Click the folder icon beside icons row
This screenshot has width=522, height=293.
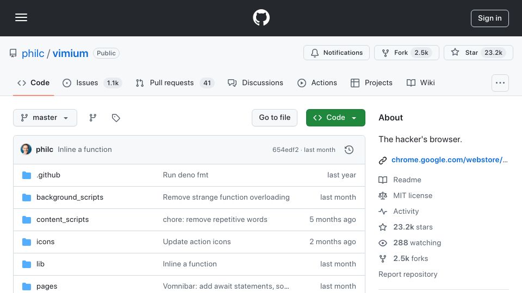(26, 242)
